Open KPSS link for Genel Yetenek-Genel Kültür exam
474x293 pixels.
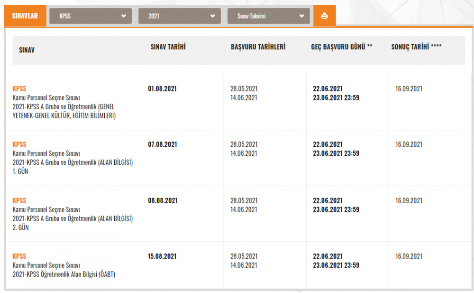[19, 89]
